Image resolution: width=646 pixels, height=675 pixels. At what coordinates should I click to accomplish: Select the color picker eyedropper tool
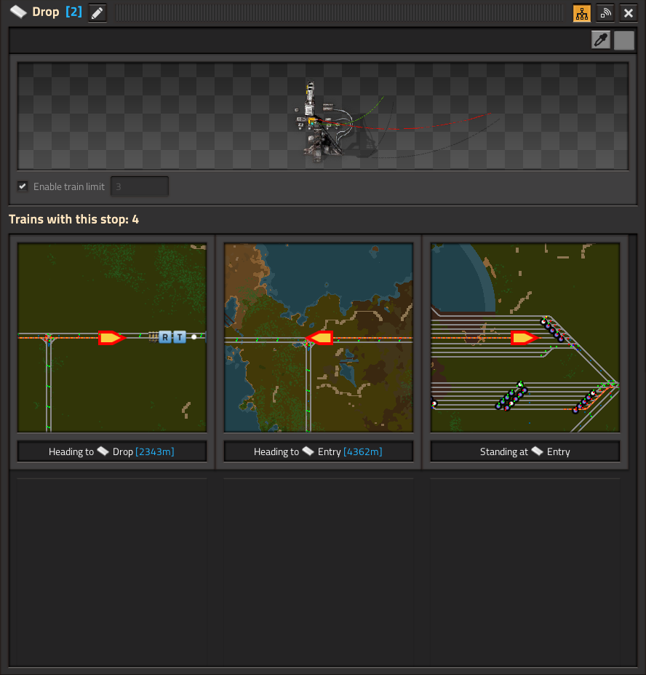[x=601, y=40]
